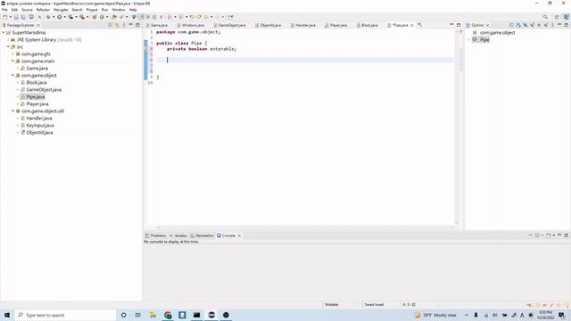Select com.game.object in Outline view
This screenshot has height=321, width=571.
tap(497, 33)
